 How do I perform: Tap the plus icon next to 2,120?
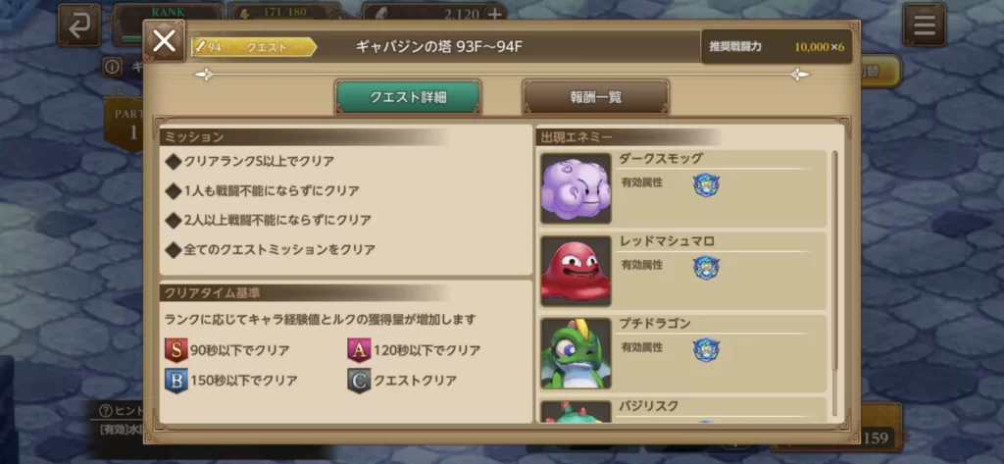pyautogui.click(x=494, y=14)
